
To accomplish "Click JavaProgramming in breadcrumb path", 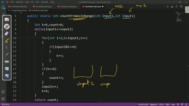I will [x=19, y=11].
